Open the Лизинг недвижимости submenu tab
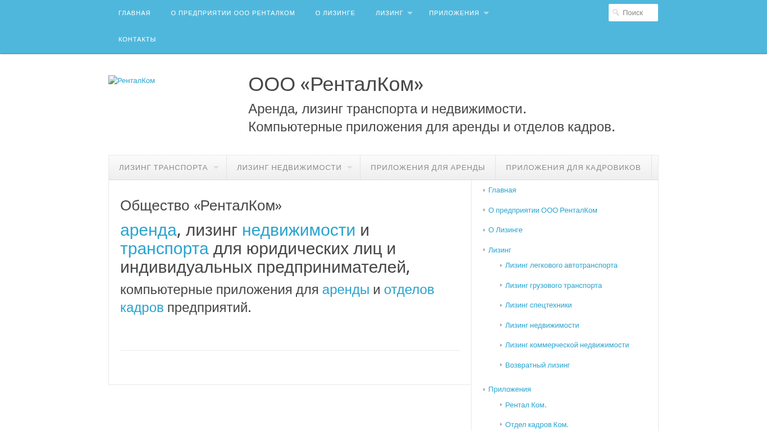The width and height of the screenshot is (767, 431). point(289,168)
